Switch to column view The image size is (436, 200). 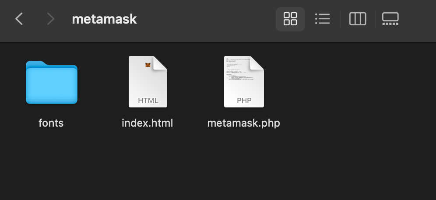click(357, 19)
